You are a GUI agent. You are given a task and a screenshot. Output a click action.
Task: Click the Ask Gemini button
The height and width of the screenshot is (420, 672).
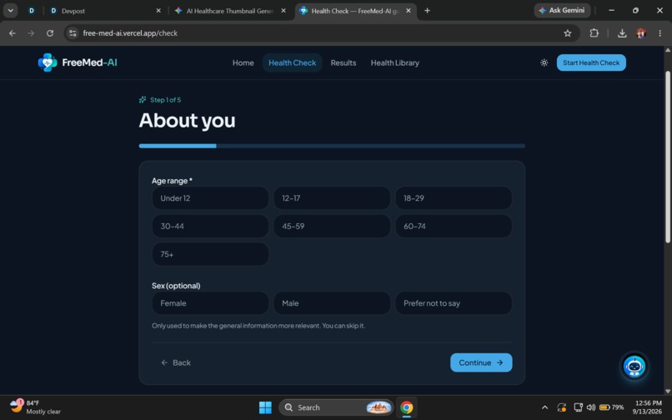point(562,10)
